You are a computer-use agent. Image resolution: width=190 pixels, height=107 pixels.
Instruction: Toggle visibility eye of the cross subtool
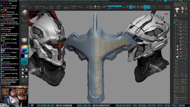coord(187,49)
